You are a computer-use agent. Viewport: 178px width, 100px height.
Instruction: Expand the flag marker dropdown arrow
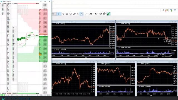(98, 14)
